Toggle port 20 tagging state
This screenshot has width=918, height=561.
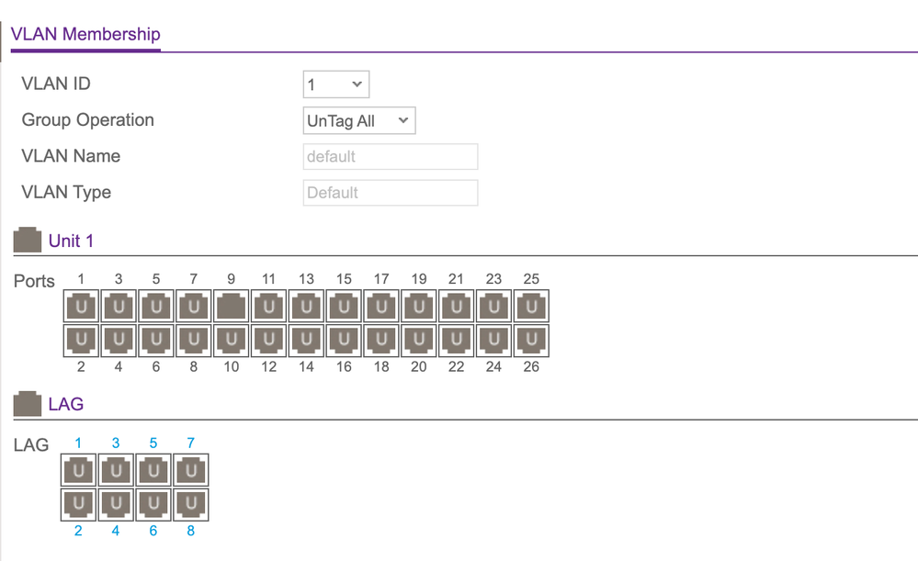419,341
